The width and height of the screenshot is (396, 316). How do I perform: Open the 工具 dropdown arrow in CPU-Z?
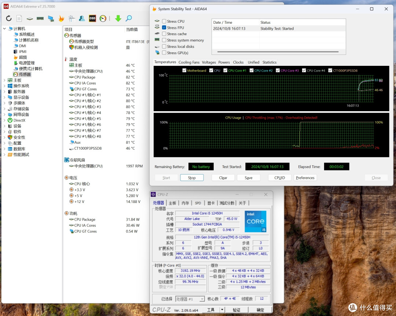tap(222, 310)
